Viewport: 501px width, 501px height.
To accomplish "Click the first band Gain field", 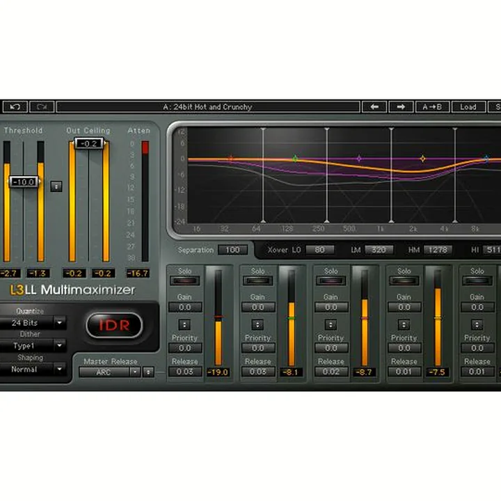I will pos(185,308).
